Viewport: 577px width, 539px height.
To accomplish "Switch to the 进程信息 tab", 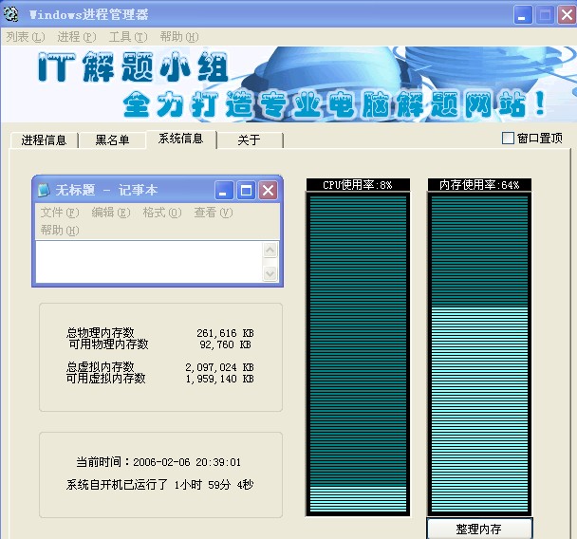I will point(44,140).
